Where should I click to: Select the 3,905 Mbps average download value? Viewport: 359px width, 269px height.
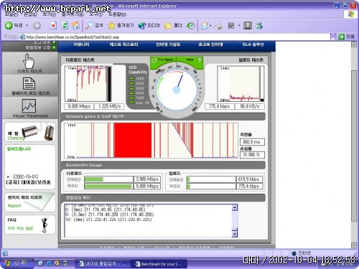[147, 179]
